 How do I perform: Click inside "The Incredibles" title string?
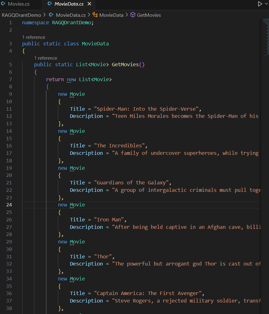click(122, 146)
